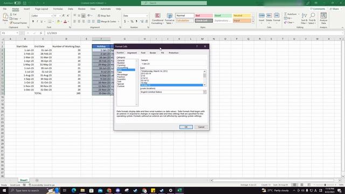The height and width of the screenshot is (194, 345).
Task: Click the dialog Help question mark
Action: (x=197, y=46)
